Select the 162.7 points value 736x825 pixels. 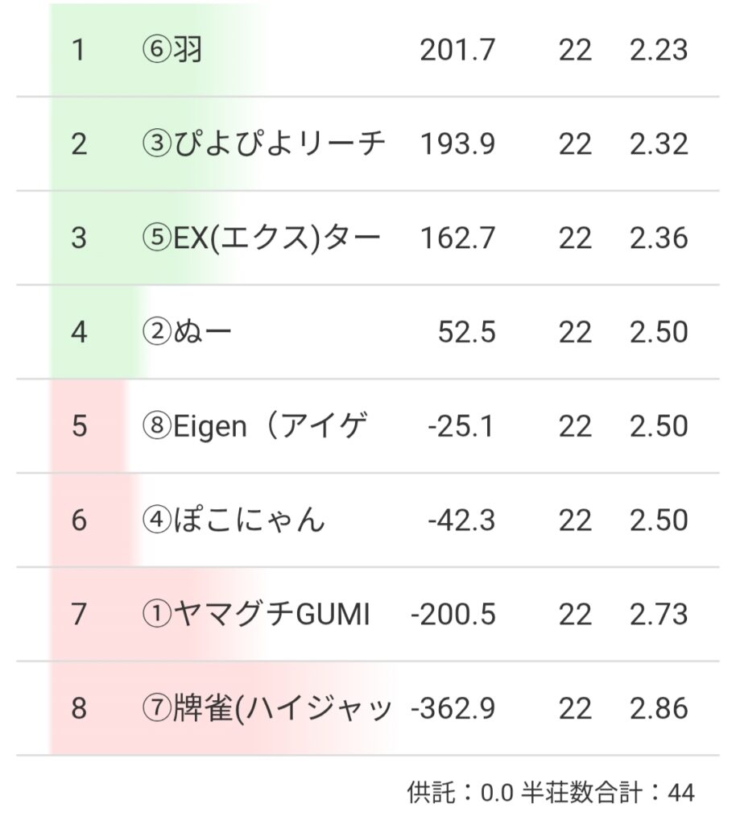(457, 238)
